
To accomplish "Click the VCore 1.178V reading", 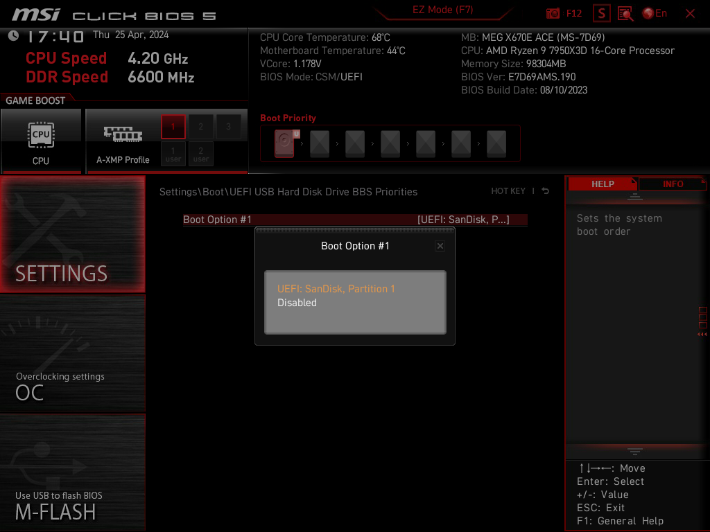I will [x=291, y=64].
